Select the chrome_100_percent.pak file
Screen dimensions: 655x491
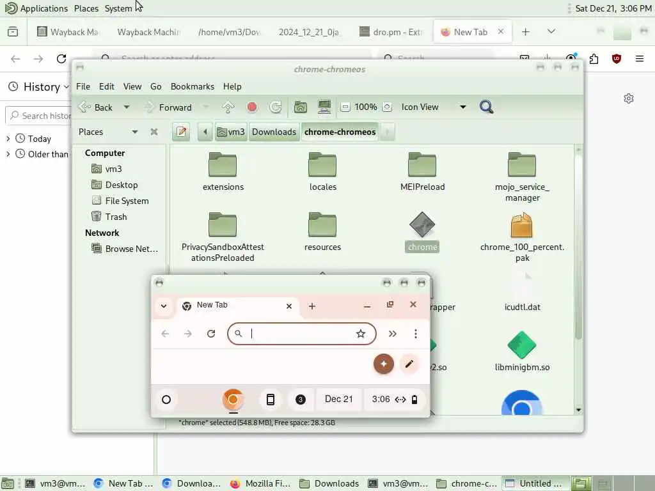(x=522, y=237)
